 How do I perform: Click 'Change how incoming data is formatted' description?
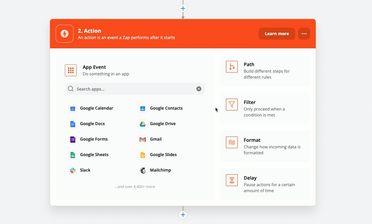pos(272,150)
